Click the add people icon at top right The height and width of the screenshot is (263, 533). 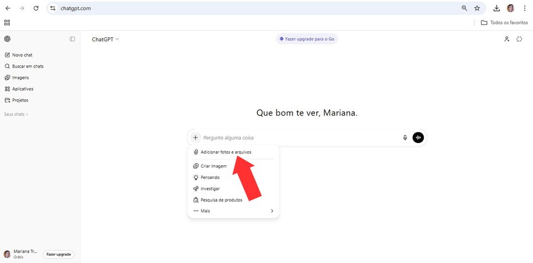507,39
